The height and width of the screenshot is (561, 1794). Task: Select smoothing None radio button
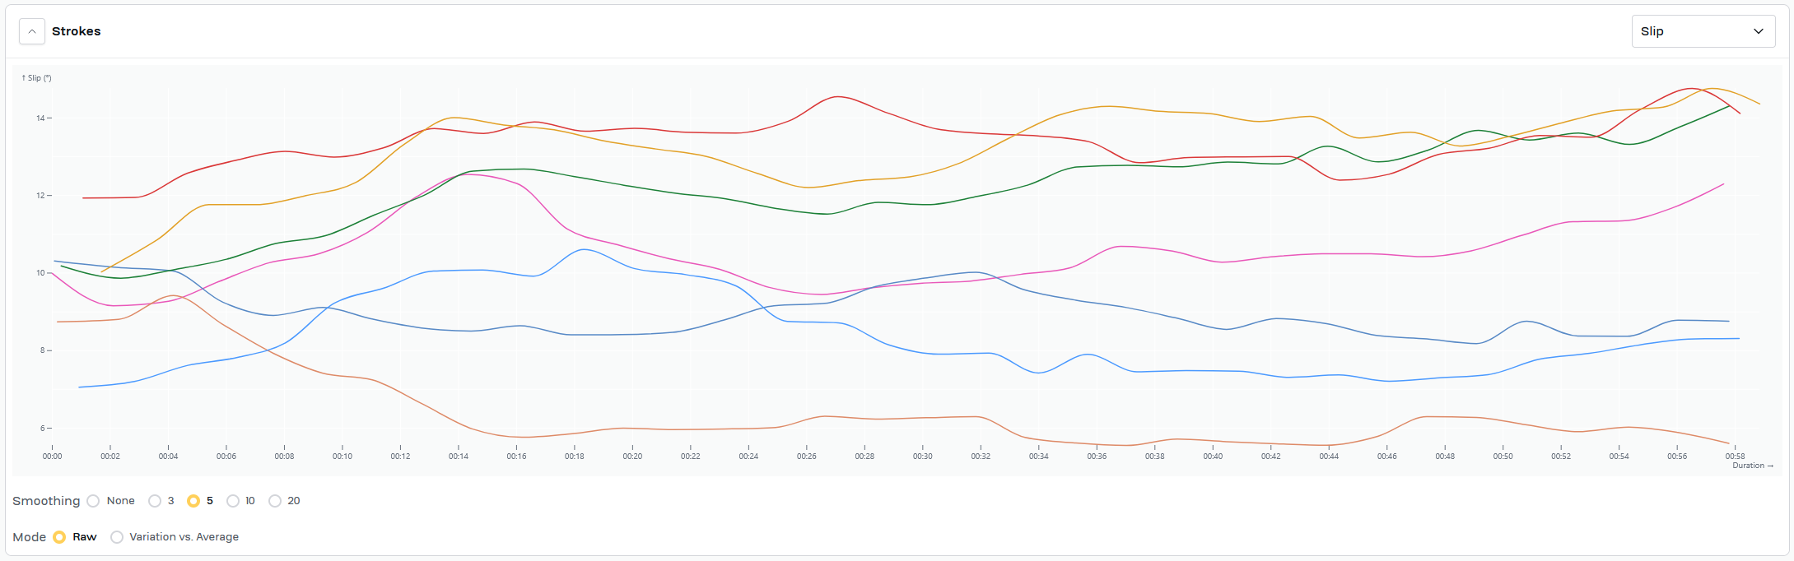click(x=93, y=501)
